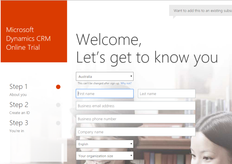The width and height of the screenshot is (232, 164).
Task: Click into the Last name field
Action: tap(166, 94)
